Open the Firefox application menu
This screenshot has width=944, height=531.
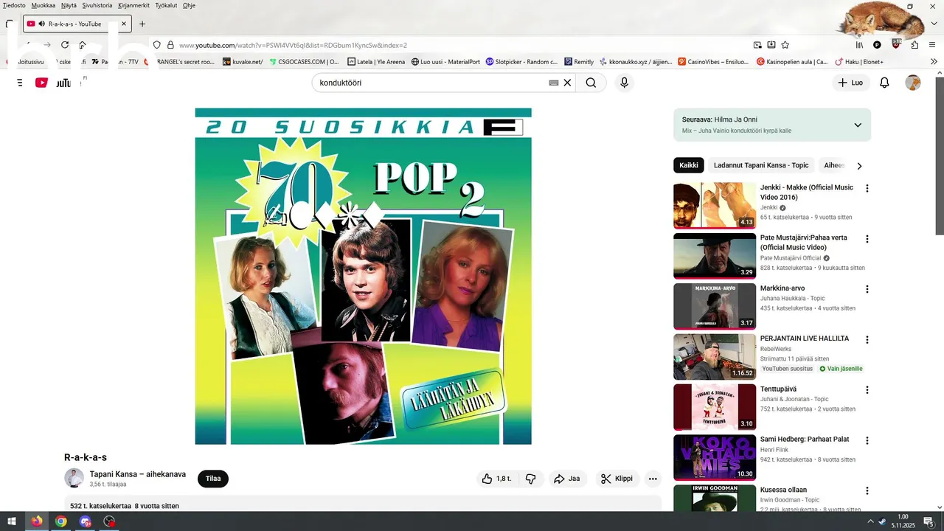(933, 45)
